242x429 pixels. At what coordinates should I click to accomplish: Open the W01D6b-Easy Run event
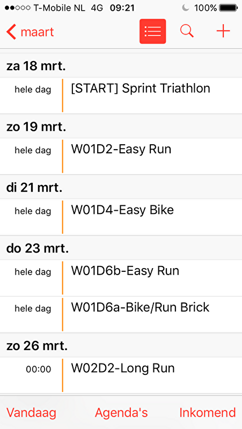tap(121, 278)
